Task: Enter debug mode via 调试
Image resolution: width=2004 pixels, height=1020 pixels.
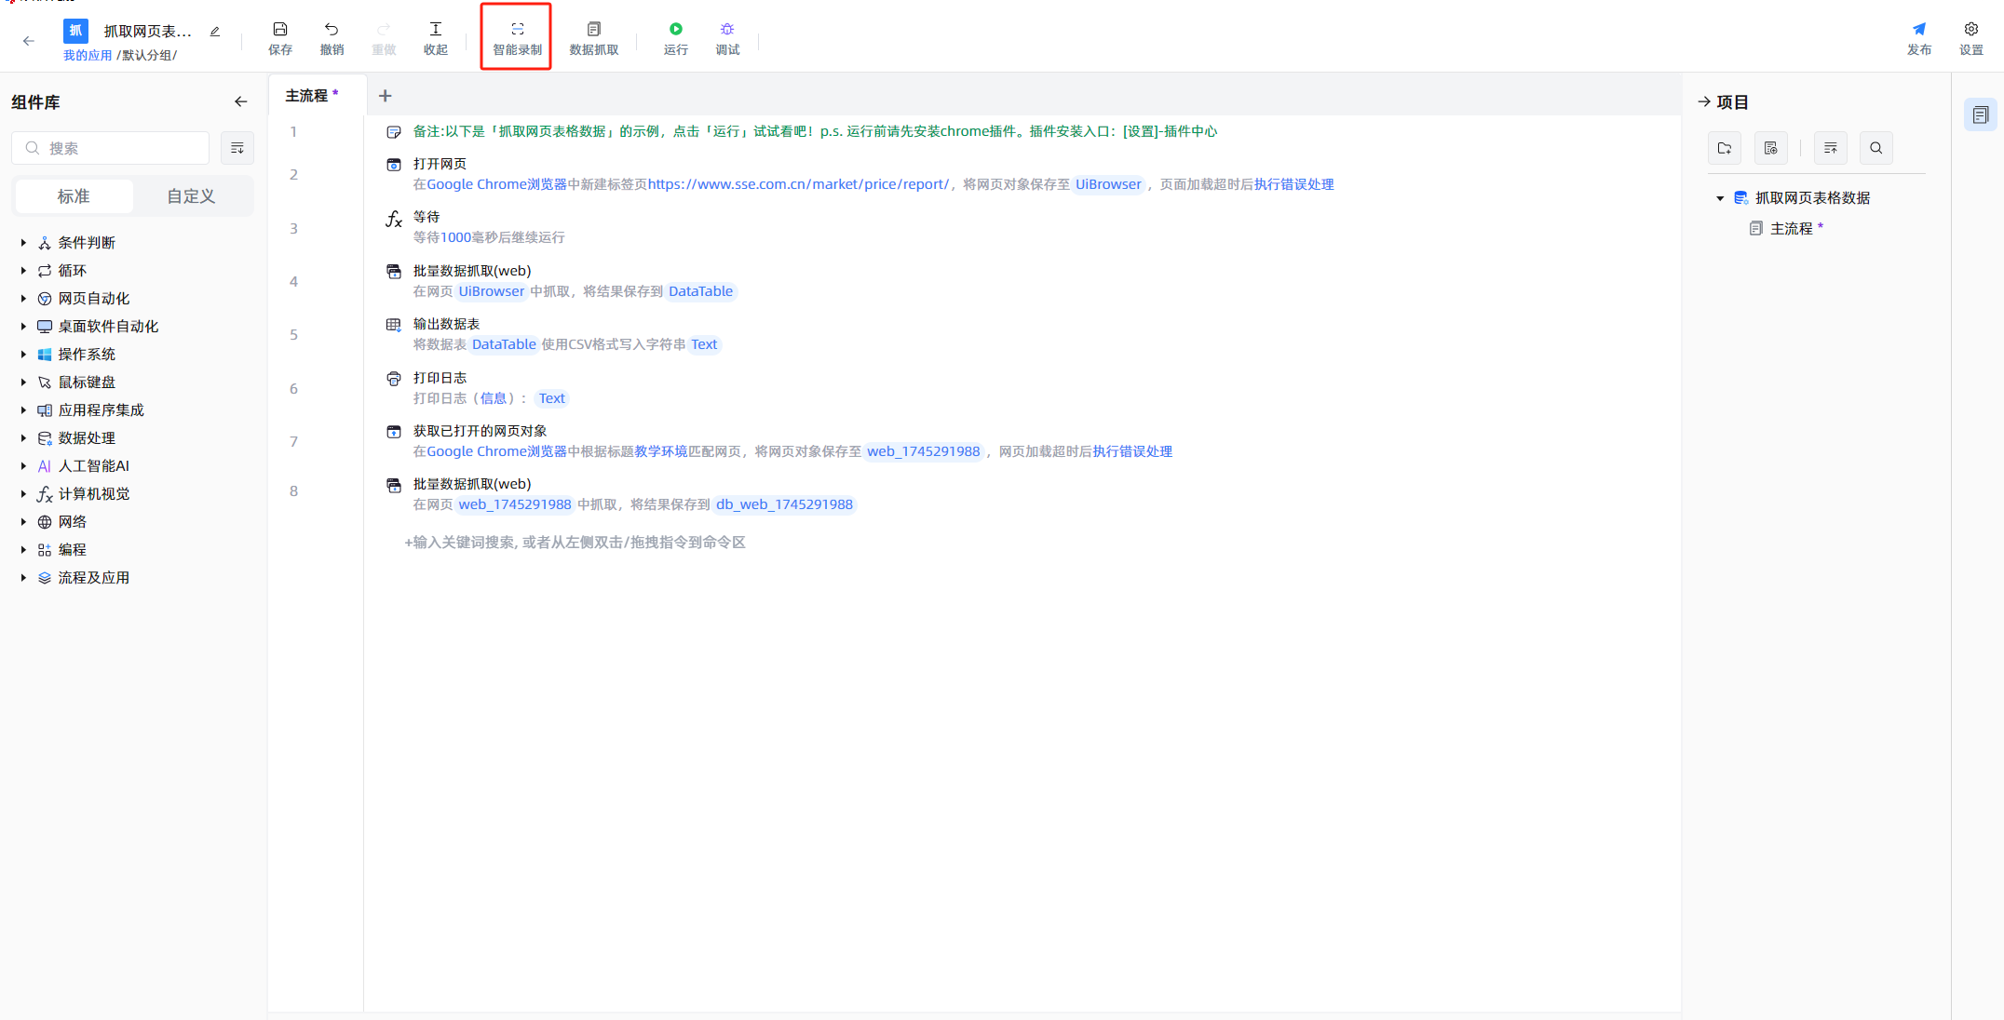Action: 726,37
